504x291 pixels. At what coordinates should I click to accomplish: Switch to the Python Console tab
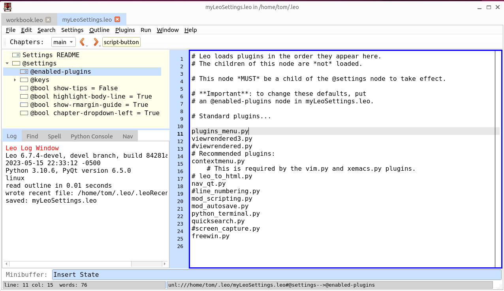pyautogui.click(x=92, y=136)
